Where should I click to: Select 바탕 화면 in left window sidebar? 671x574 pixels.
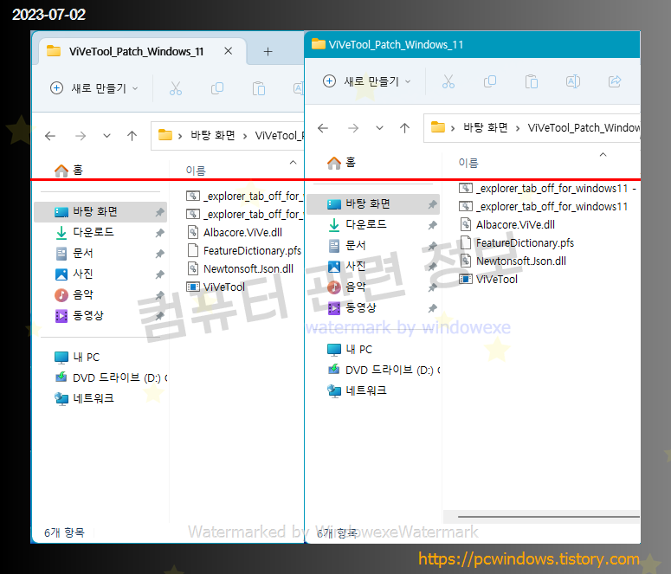click(100, 212)
